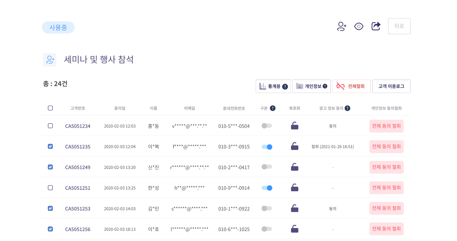Click the red 전체철회 button
The height and width of the screenshot is (241, 457).
[x=351, y=86]
